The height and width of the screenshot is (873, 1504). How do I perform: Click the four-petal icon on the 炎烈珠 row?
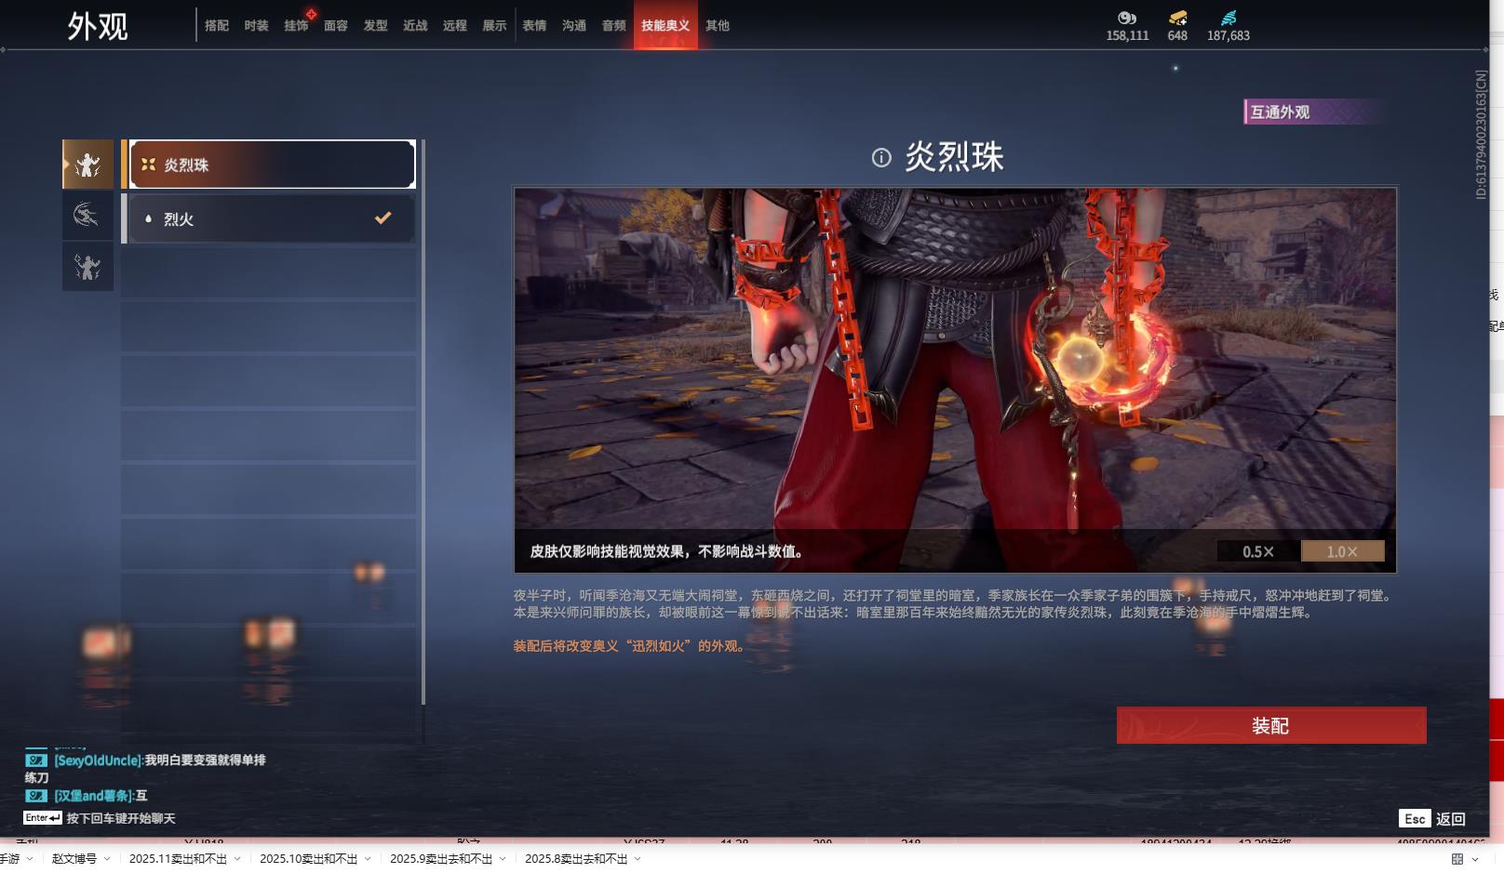click(x=148, y=165)
